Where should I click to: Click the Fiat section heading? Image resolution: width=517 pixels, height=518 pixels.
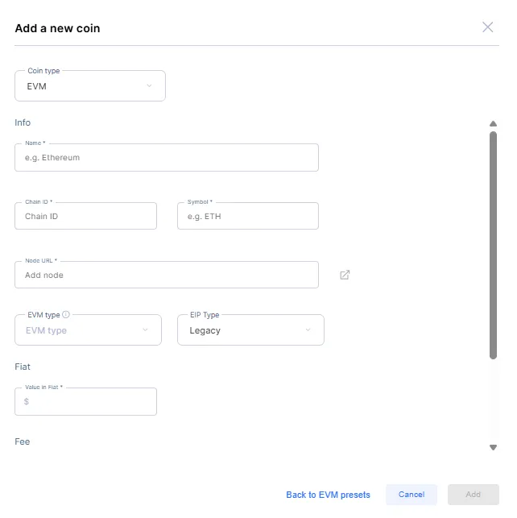(23, 367)
